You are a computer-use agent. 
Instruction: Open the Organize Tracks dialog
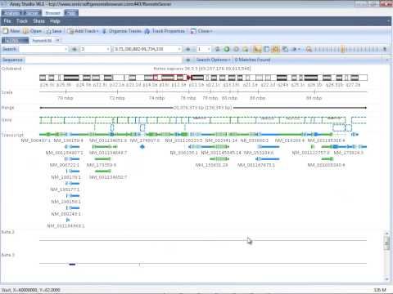[122, 31]
